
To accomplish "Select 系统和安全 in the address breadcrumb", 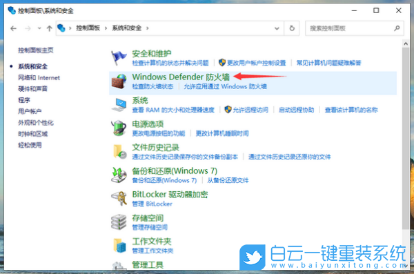I will pyautogui.click(x=127, y=28).
